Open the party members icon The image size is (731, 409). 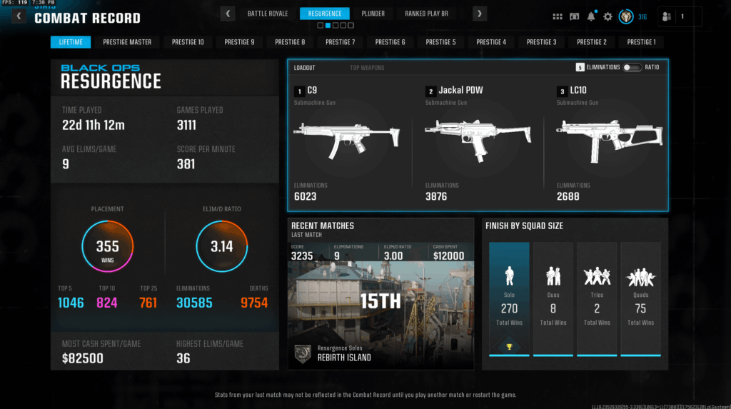667,16
